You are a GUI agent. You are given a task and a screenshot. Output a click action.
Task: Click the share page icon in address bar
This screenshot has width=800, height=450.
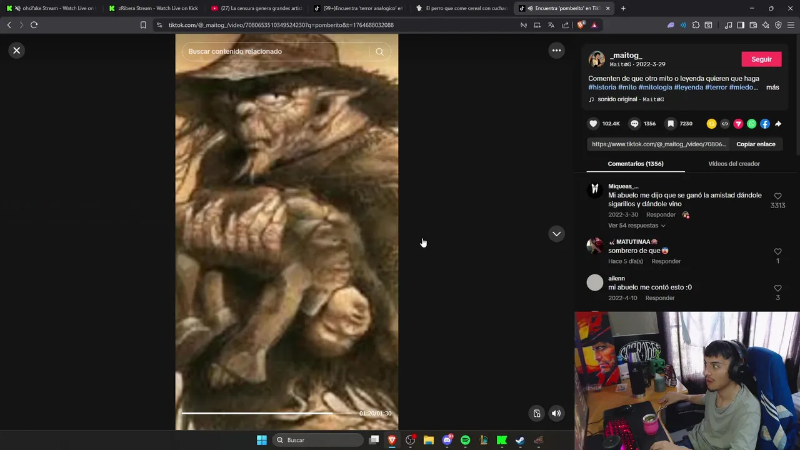565,25
